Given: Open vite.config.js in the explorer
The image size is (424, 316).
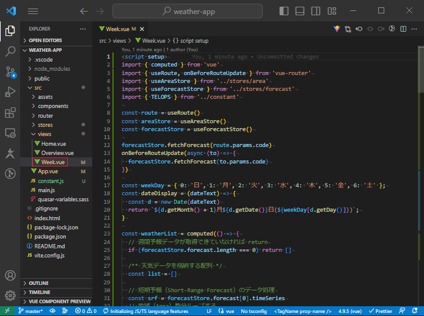Looking at the screenshot, I should click(x=56, y=256).
